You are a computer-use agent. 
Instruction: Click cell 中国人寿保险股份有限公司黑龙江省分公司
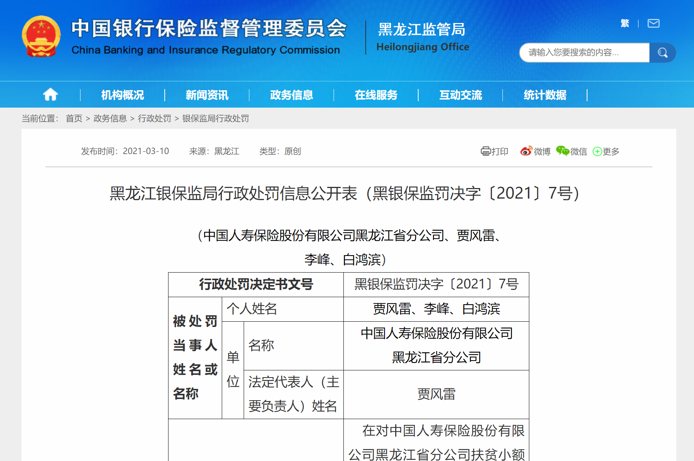coord(436,345)
